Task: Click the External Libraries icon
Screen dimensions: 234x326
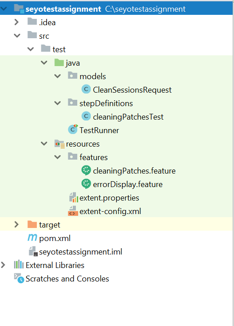Action: point(19,264)
